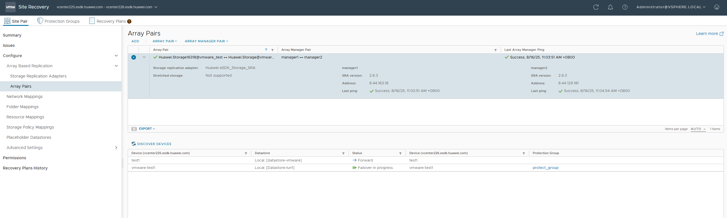This screenshot has width=727, height=218.
Task: Open the ARRAY MANAGER PAIR dropdown menu
Action: coord(207,41)
